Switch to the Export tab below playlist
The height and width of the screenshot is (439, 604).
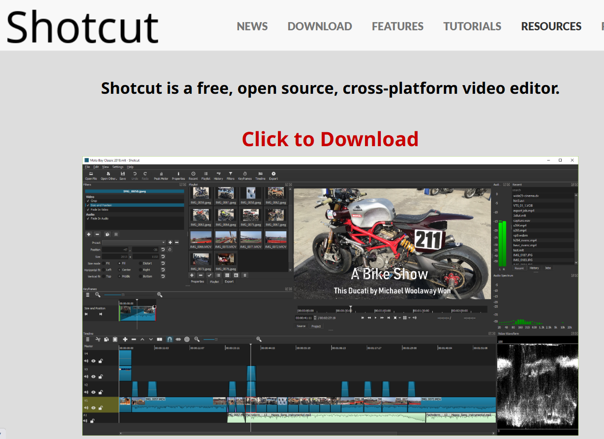[x=229, y=281]
